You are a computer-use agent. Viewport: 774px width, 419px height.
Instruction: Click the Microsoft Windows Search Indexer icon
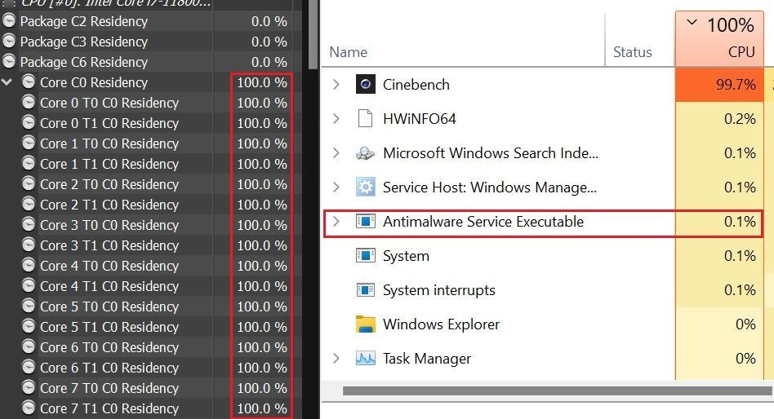[x=365, y=153]
